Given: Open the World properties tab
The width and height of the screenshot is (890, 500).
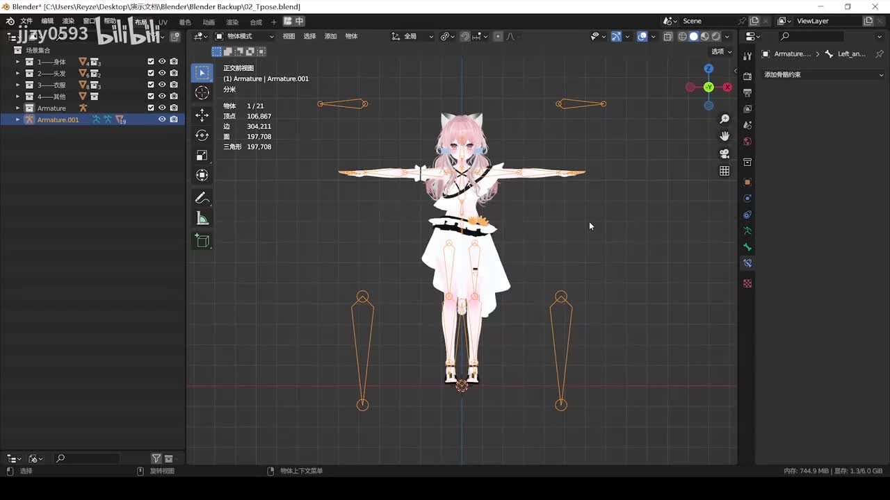Looking at the screenshot, I should point(747,142).
